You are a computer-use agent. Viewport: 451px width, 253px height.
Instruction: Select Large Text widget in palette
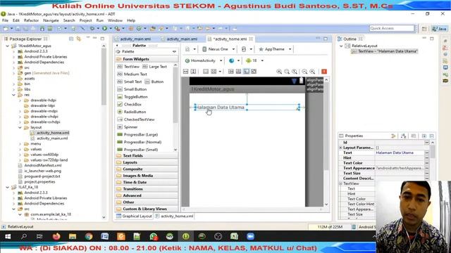(155, 67)
